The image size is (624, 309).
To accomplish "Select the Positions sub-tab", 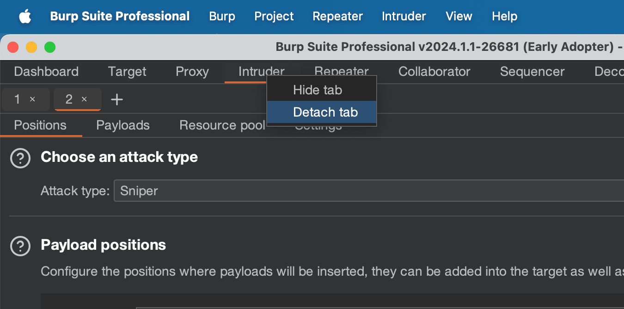I will coord(40,125).
